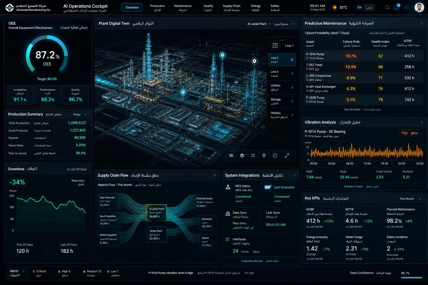Click the Data Confidence progress bar
This screenshot has height=285, width=428.
(411, 277)
